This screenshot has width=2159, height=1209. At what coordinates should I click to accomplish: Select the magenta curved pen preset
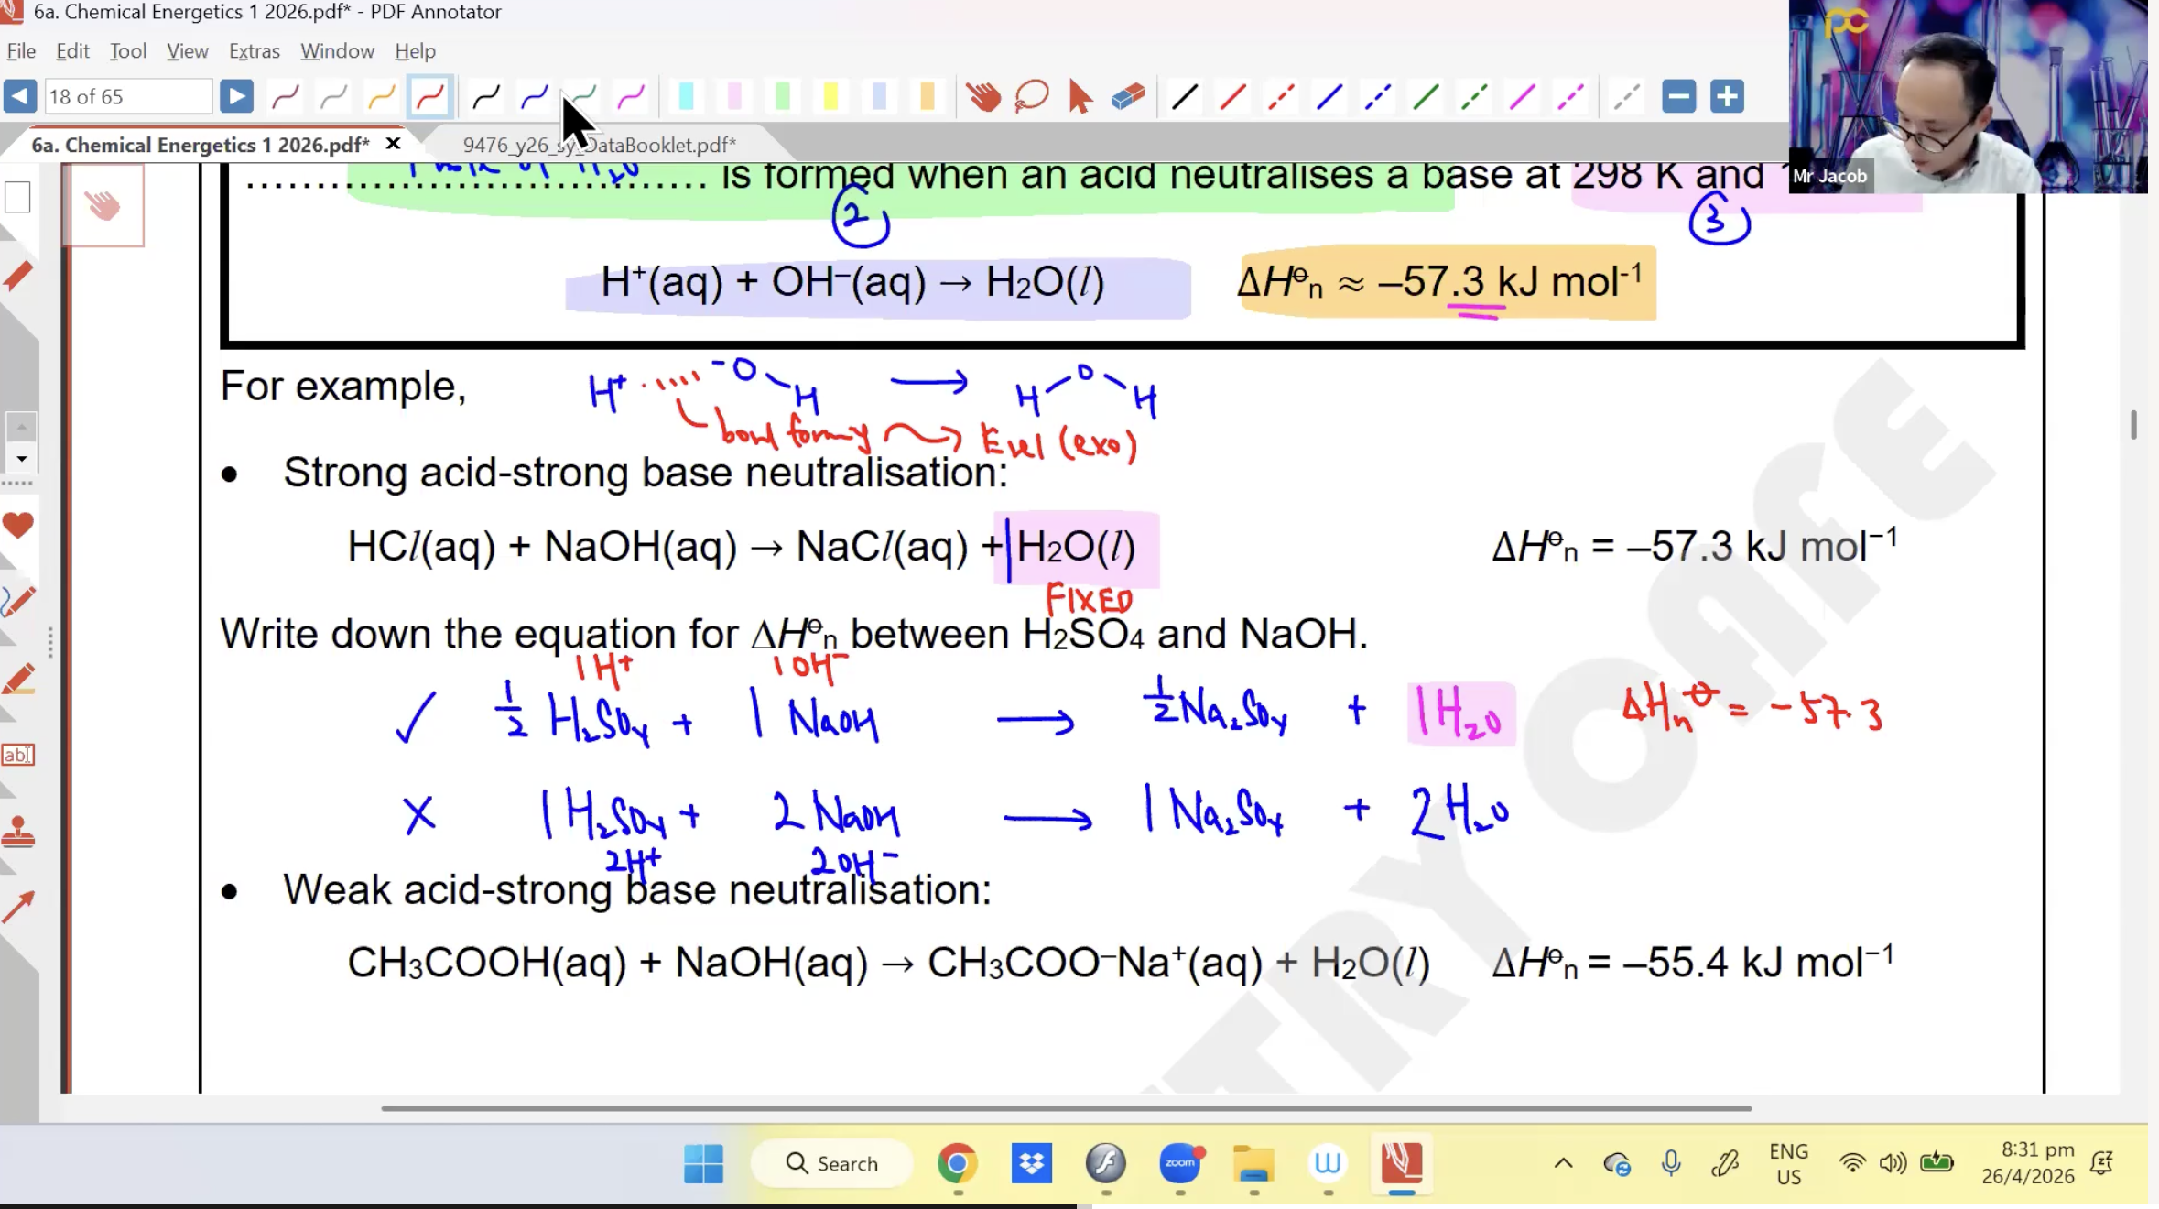[630, 96]
